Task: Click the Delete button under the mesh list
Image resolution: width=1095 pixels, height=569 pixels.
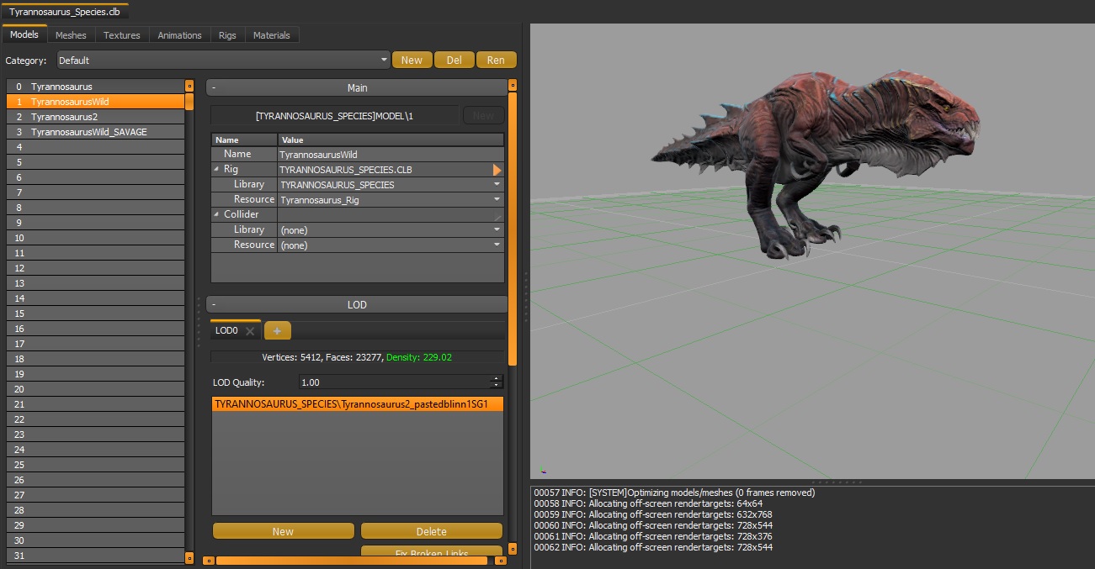Action: (x=431, y=531)
